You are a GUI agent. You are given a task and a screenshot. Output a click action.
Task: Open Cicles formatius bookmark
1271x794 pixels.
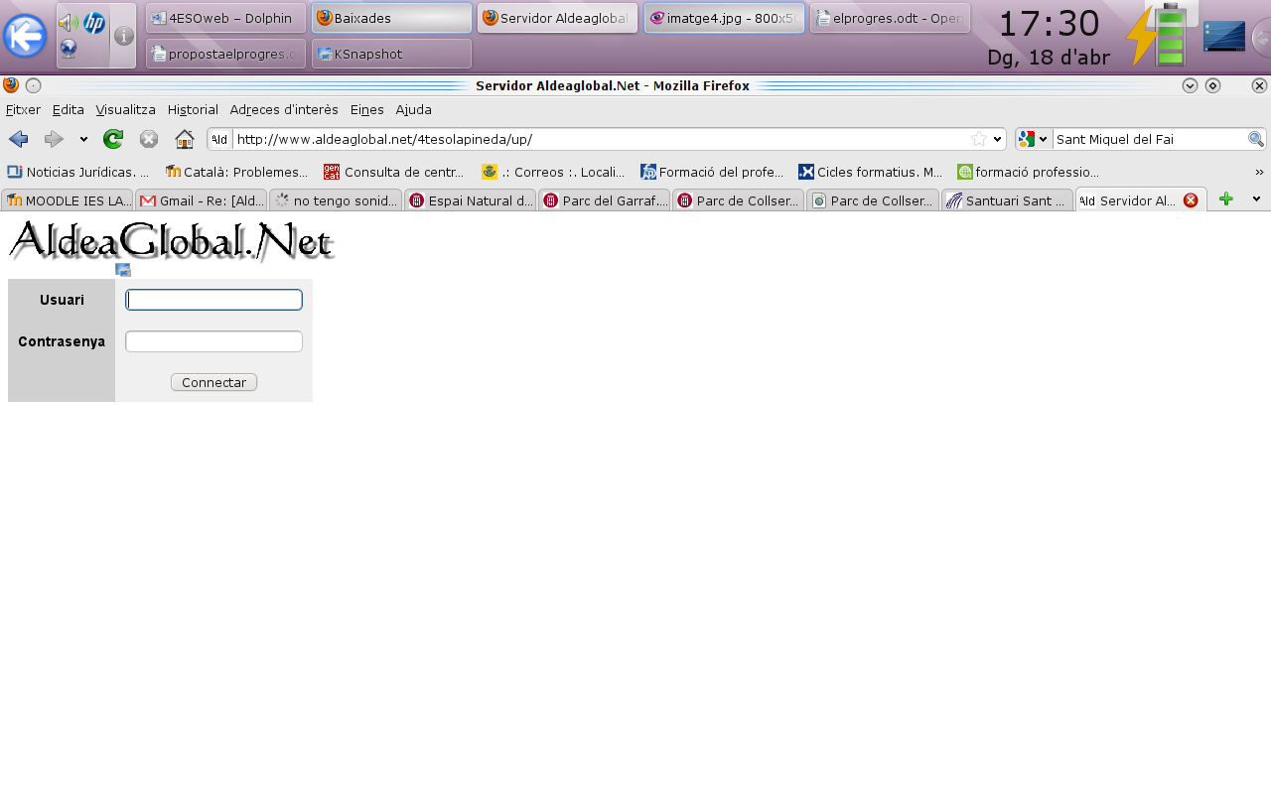[870, 172]
